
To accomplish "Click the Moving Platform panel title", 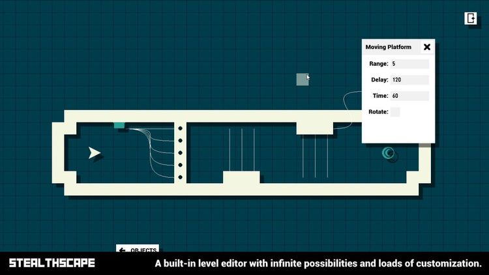I will pos(389,47).
